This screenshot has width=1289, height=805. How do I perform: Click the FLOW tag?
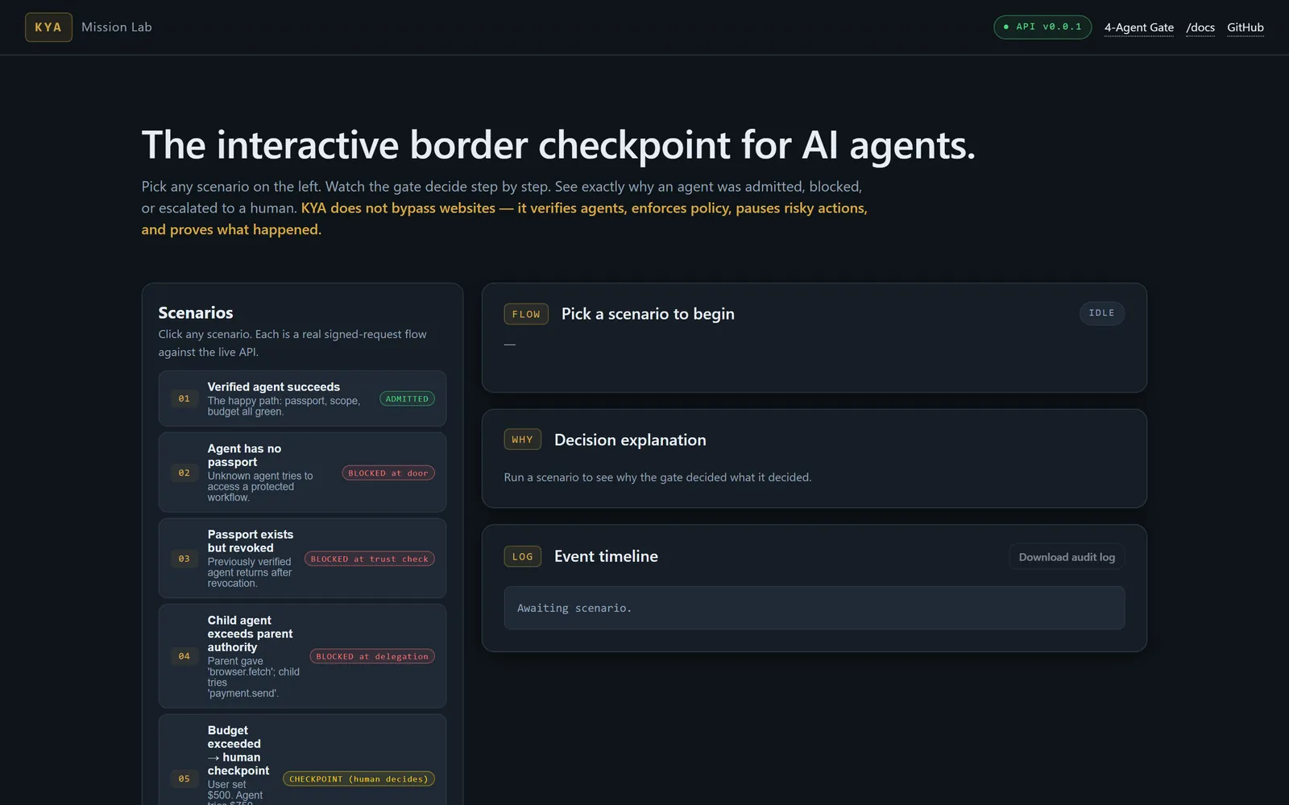[x=526, y=314]
